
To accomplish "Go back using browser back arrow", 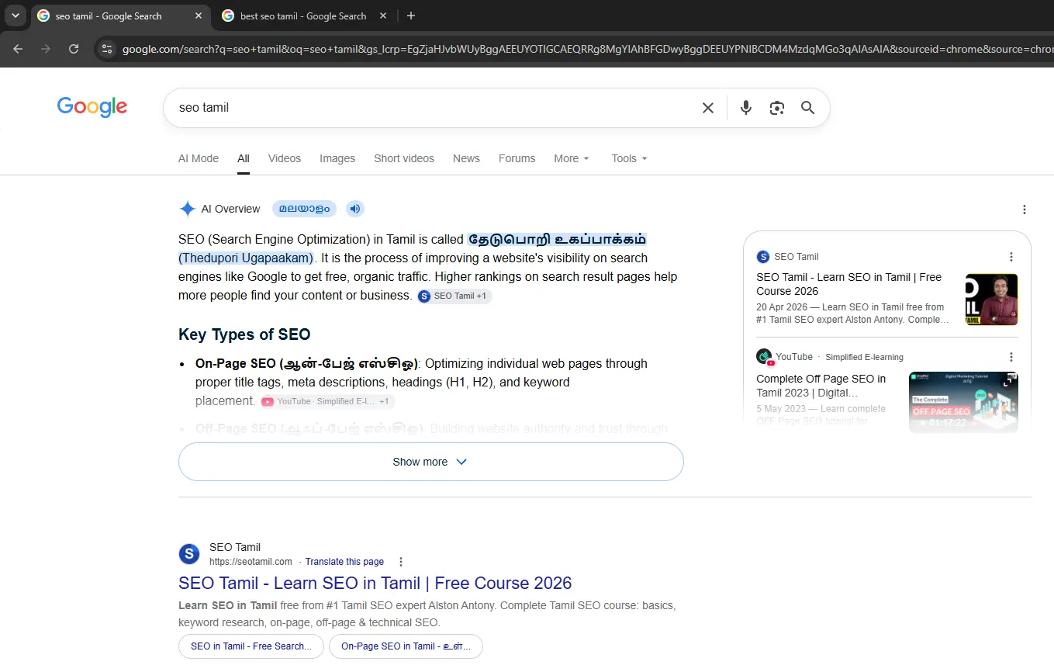I will (18, 49).
